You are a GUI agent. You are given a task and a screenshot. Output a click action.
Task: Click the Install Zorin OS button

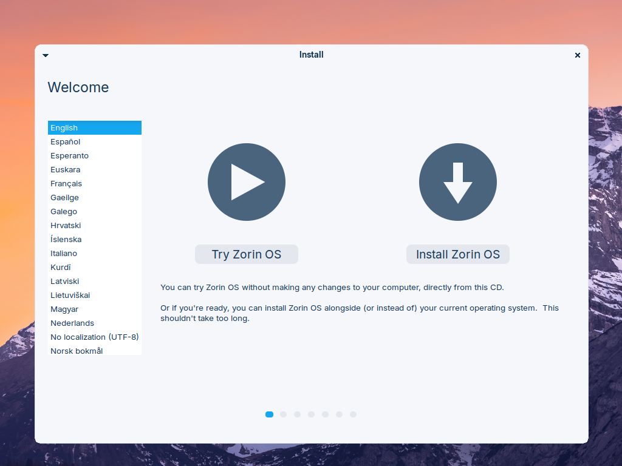coord(458,254)
